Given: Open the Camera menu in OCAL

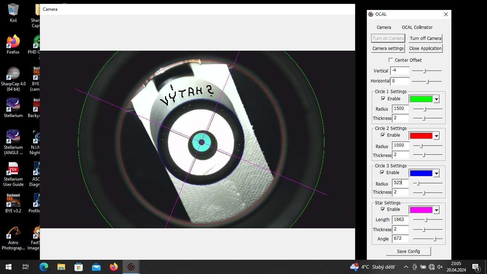Looking at the screenshot, I should pyautogui.click(x=384, y=27).
